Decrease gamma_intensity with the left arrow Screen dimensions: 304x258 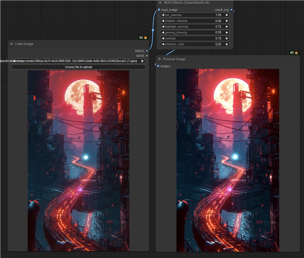163,32
